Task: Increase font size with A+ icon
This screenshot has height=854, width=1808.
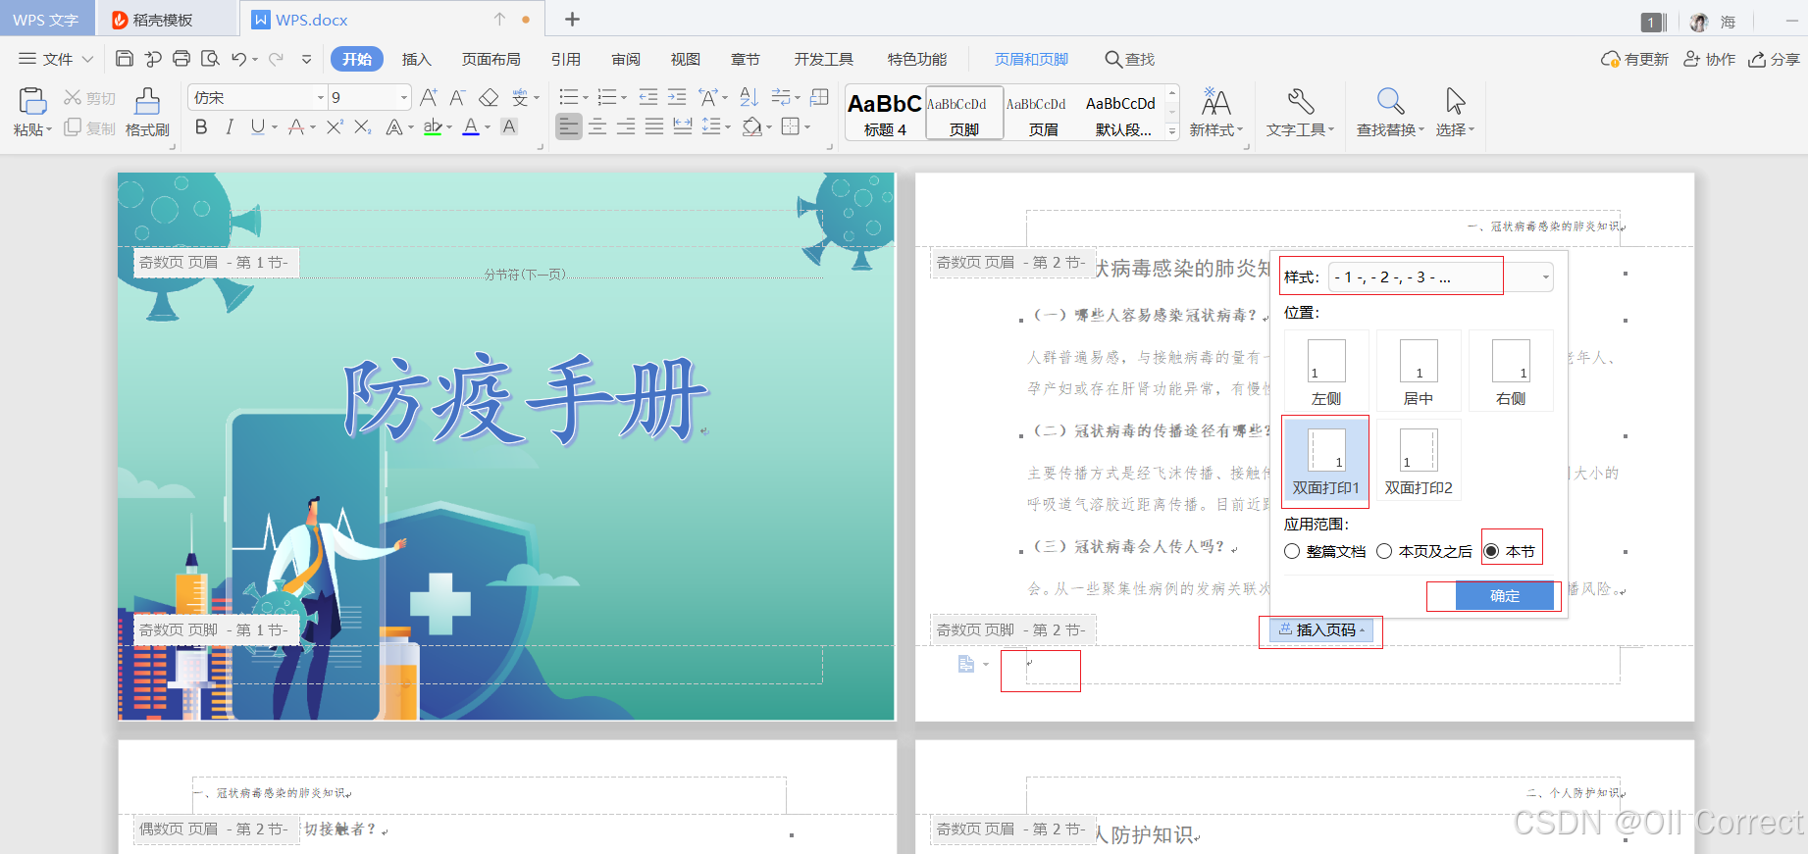Action: (x=429, y=97)
